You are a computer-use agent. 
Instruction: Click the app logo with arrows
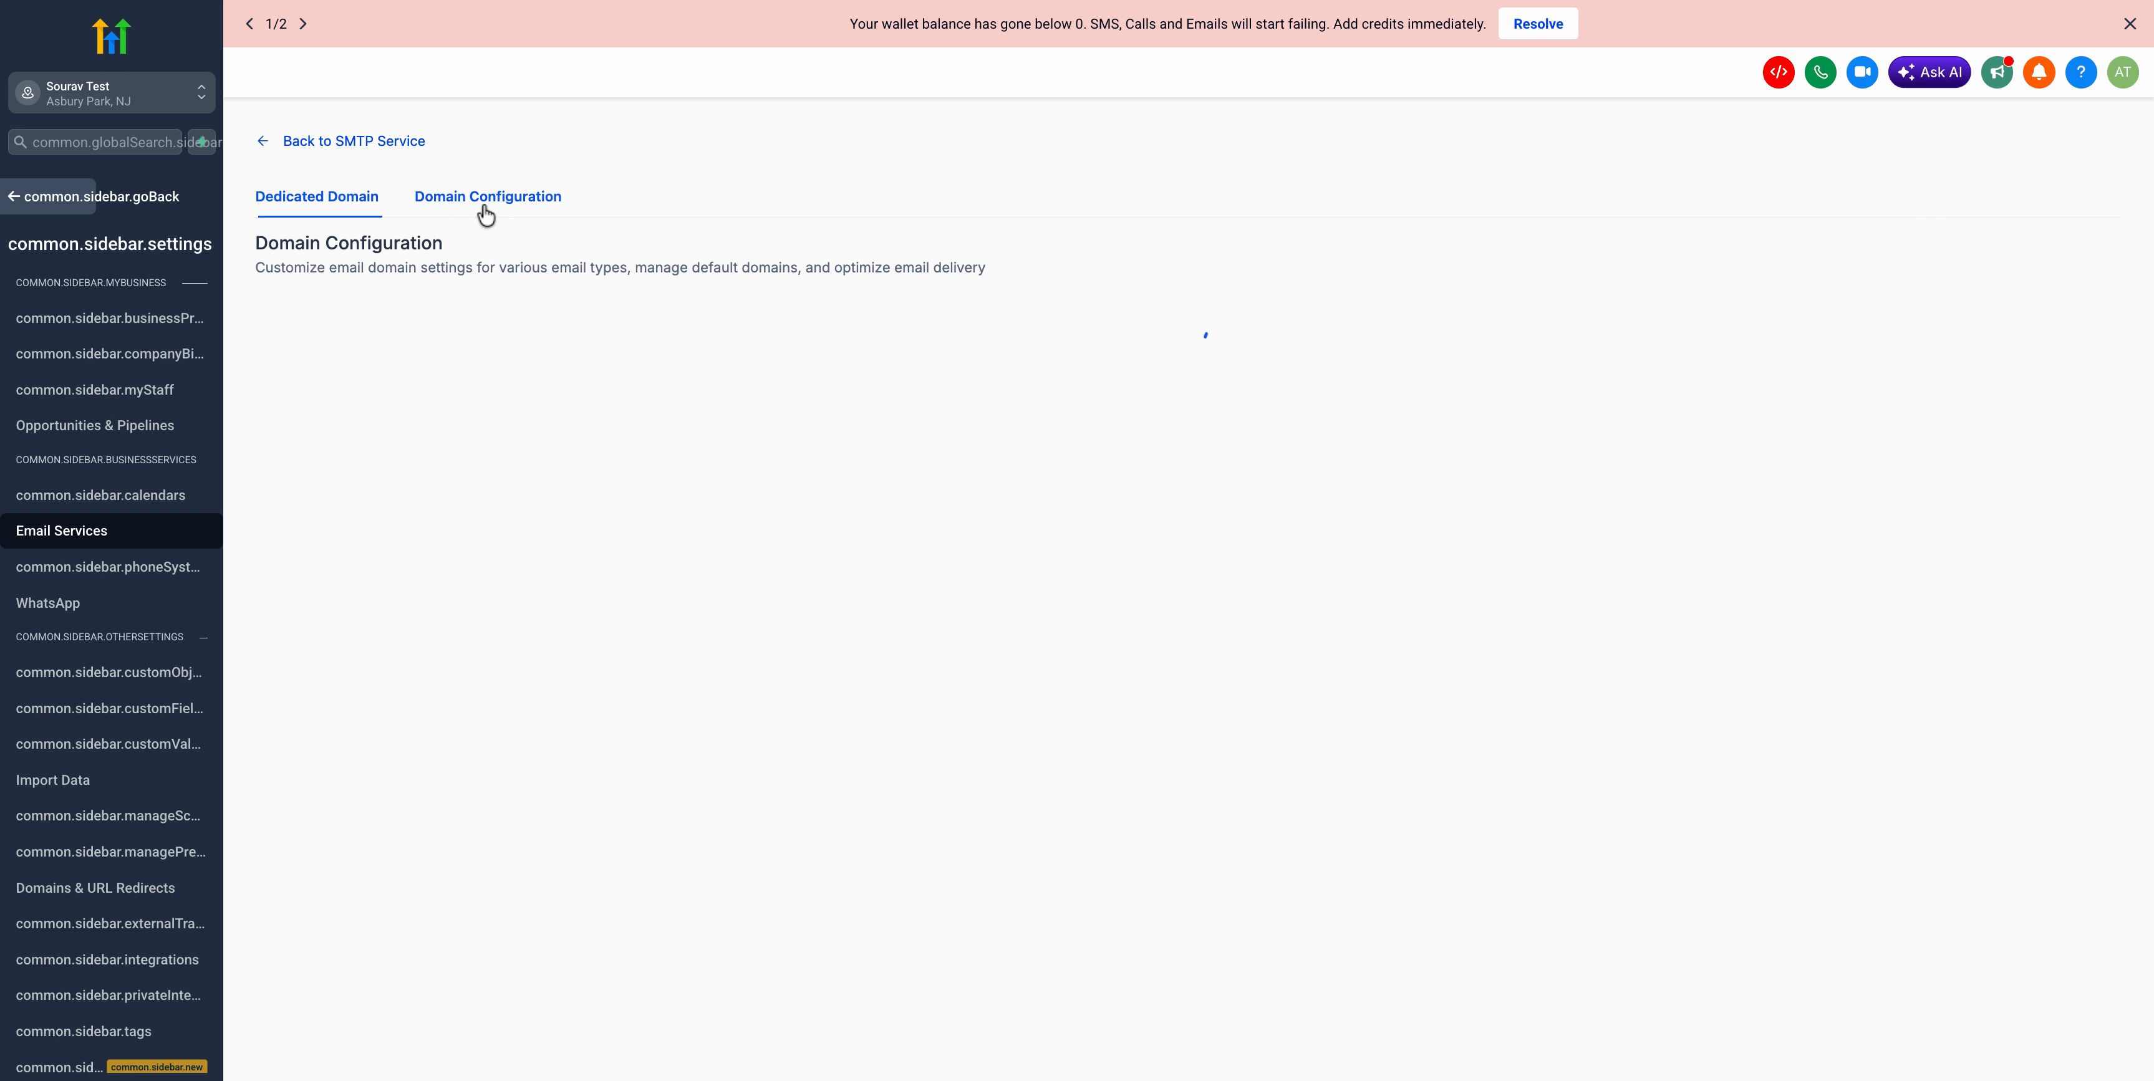(111, 36)
